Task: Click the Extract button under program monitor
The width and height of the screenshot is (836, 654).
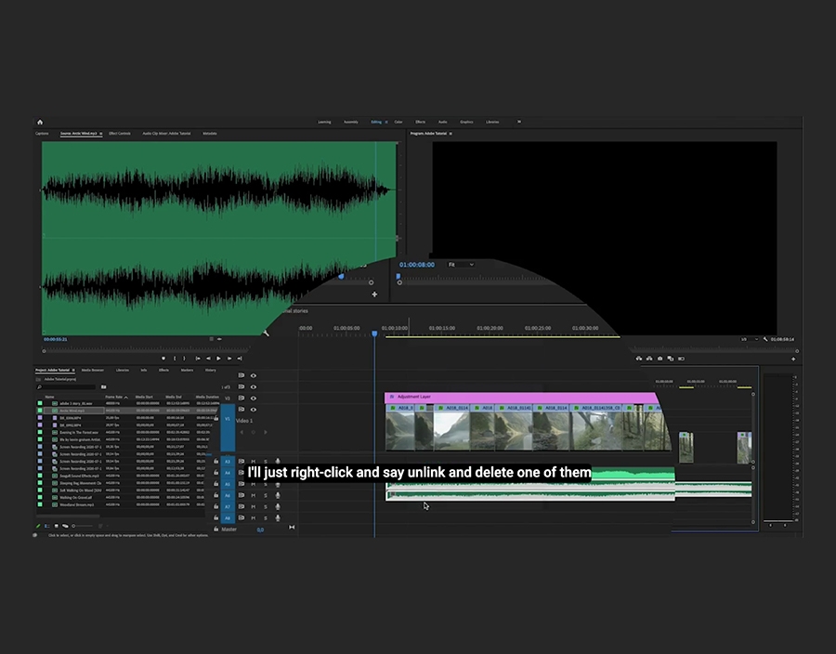Action: click(x=649, y=359)
